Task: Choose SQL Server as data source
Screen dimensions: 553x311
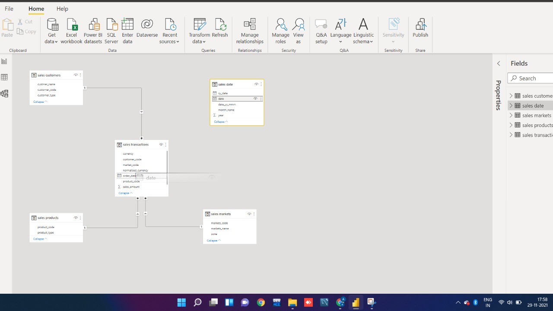Action: (x=111, y=31)
